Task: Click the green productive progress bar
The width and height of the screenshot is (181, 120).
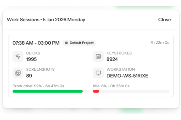Action: 48,91
